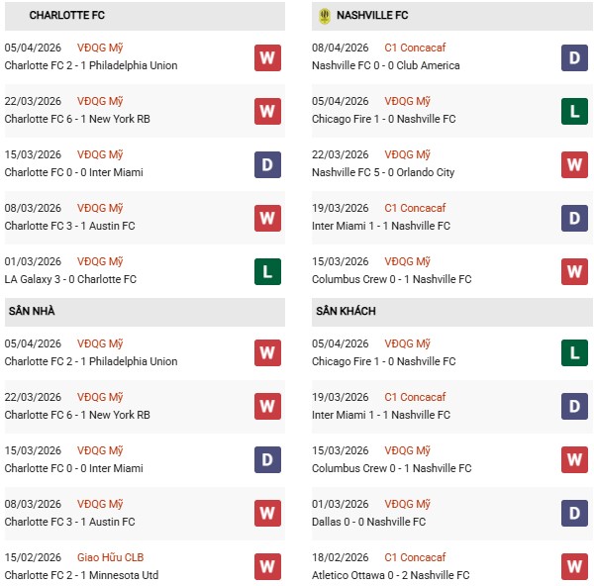Click the D badge for Dallas 0-0 Nashville FC
Image resolution: width=594 pixels, height=586 pixels.
click(575, 514)
